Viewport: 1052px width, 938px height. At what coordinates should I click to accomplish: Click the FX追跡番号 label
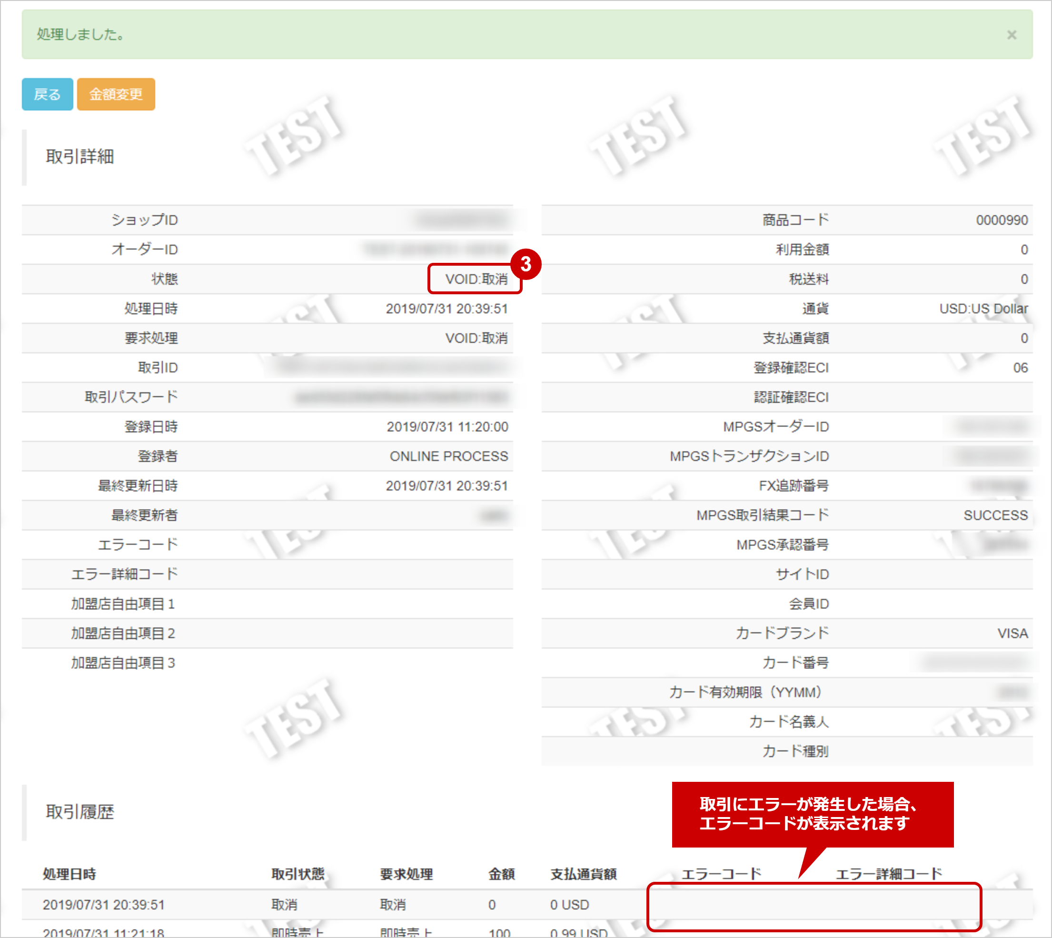click(794, 486)
